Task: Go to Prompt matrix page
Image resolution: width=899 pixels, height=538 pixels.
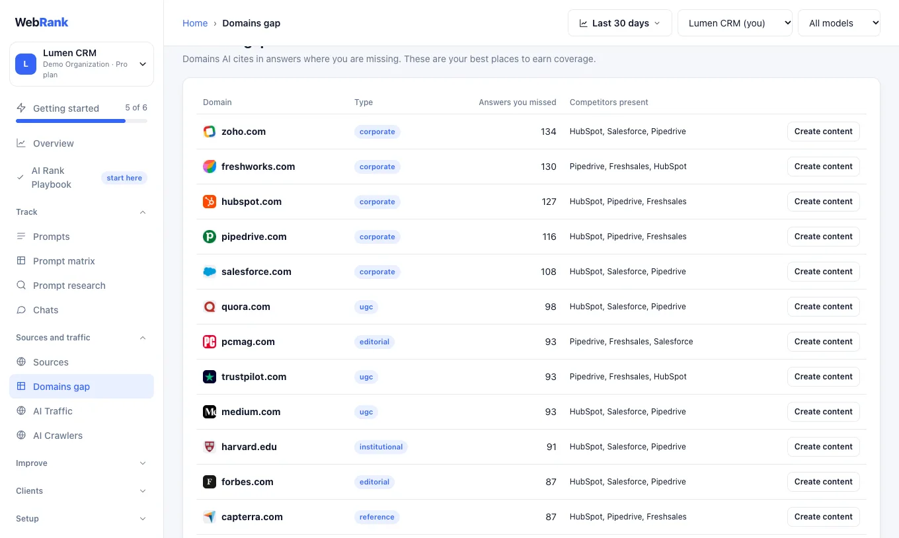Action: click(81, 261)
